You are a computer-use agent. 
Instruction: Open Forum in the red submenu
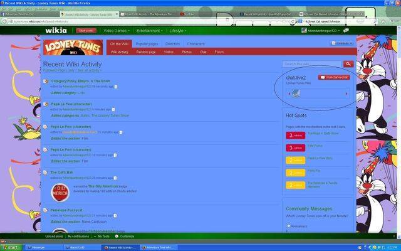point(219,52)
